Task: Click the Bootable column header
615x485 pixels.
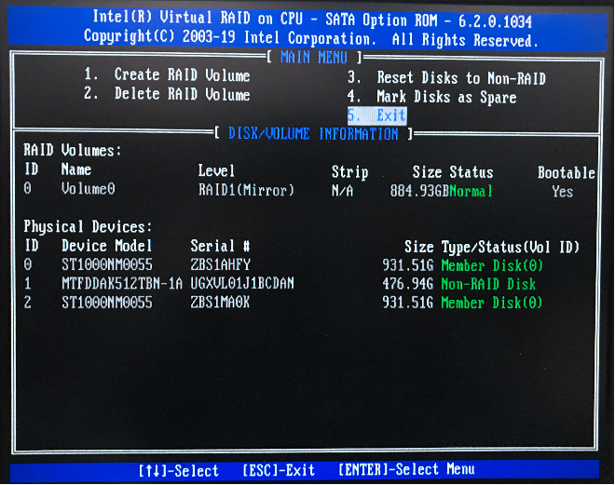Action: click(x=566, y=172)
